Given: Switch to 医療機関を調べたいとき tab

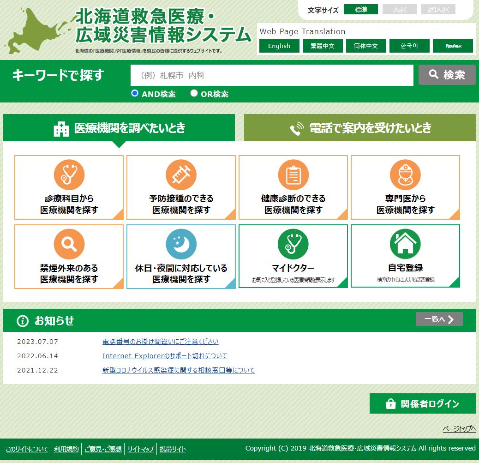Looking at the screenshot, I should (x=119, y=128).
